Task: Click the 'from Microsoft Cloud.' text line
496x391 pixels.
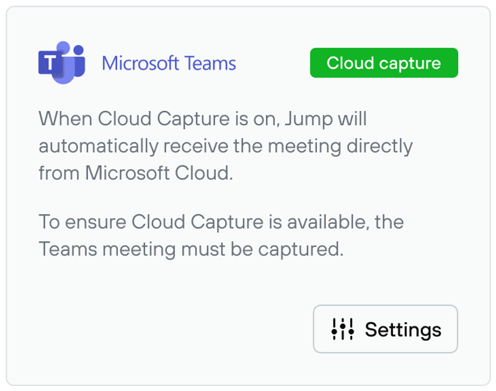Action: [x=136, y=173]
